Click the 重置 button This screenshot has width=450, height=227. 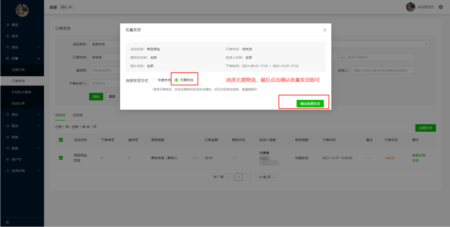tap(112, 97)
